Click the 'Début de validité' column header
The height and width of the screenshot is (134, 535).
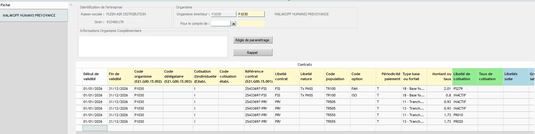pyautogui.click(x=95, y=77)
